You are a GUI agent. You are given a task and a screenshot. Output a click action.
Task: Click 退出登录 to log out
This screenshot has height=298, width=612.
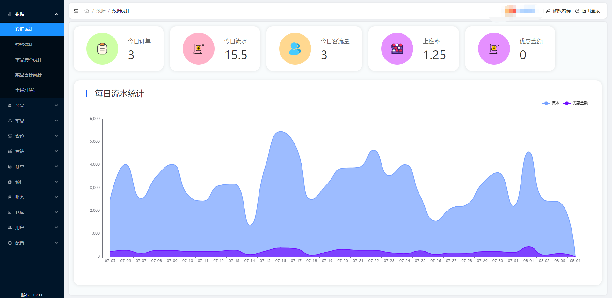tap(587, 11)
